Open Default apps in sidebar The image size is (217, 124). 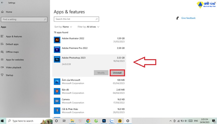point(10,44)
